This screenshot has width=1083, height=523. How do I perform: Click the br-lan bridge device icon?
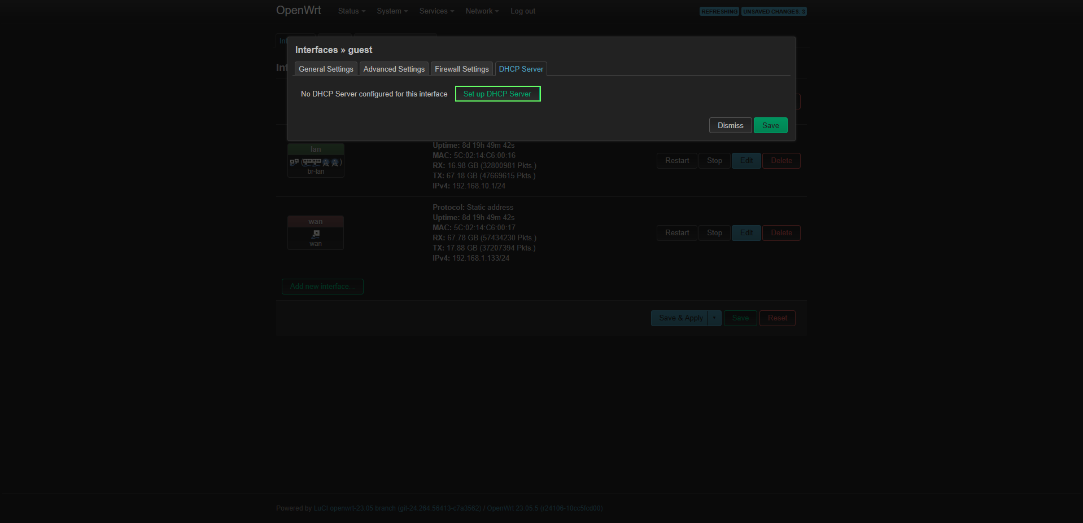tap(294, 162)
